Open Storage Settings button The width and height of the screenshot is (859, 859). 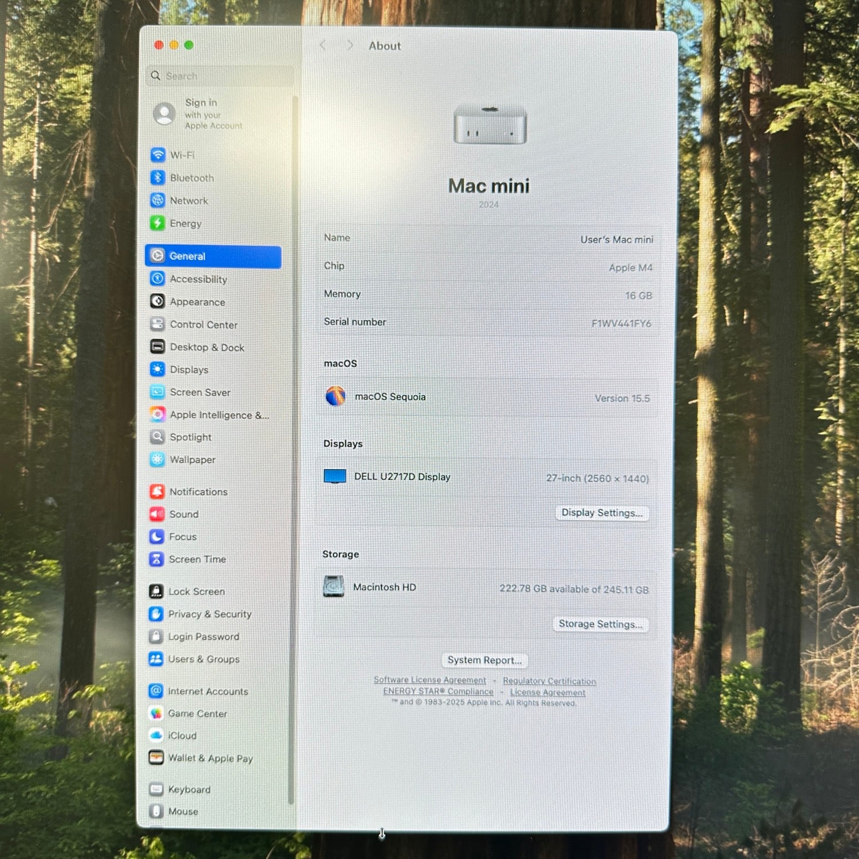[601, 624]
